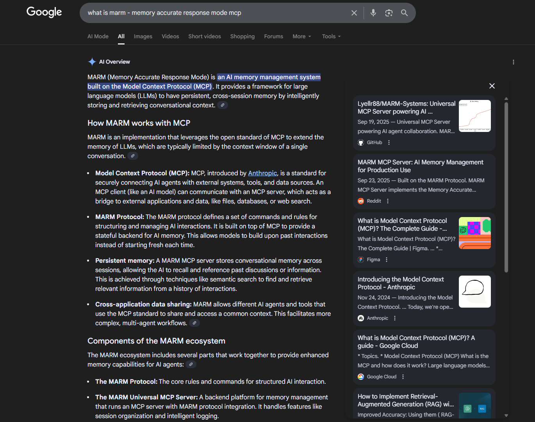Viewport: 535px width, 422px height.
Task: Open Google Cloud MCP guide result
Action: coord(416,342)
